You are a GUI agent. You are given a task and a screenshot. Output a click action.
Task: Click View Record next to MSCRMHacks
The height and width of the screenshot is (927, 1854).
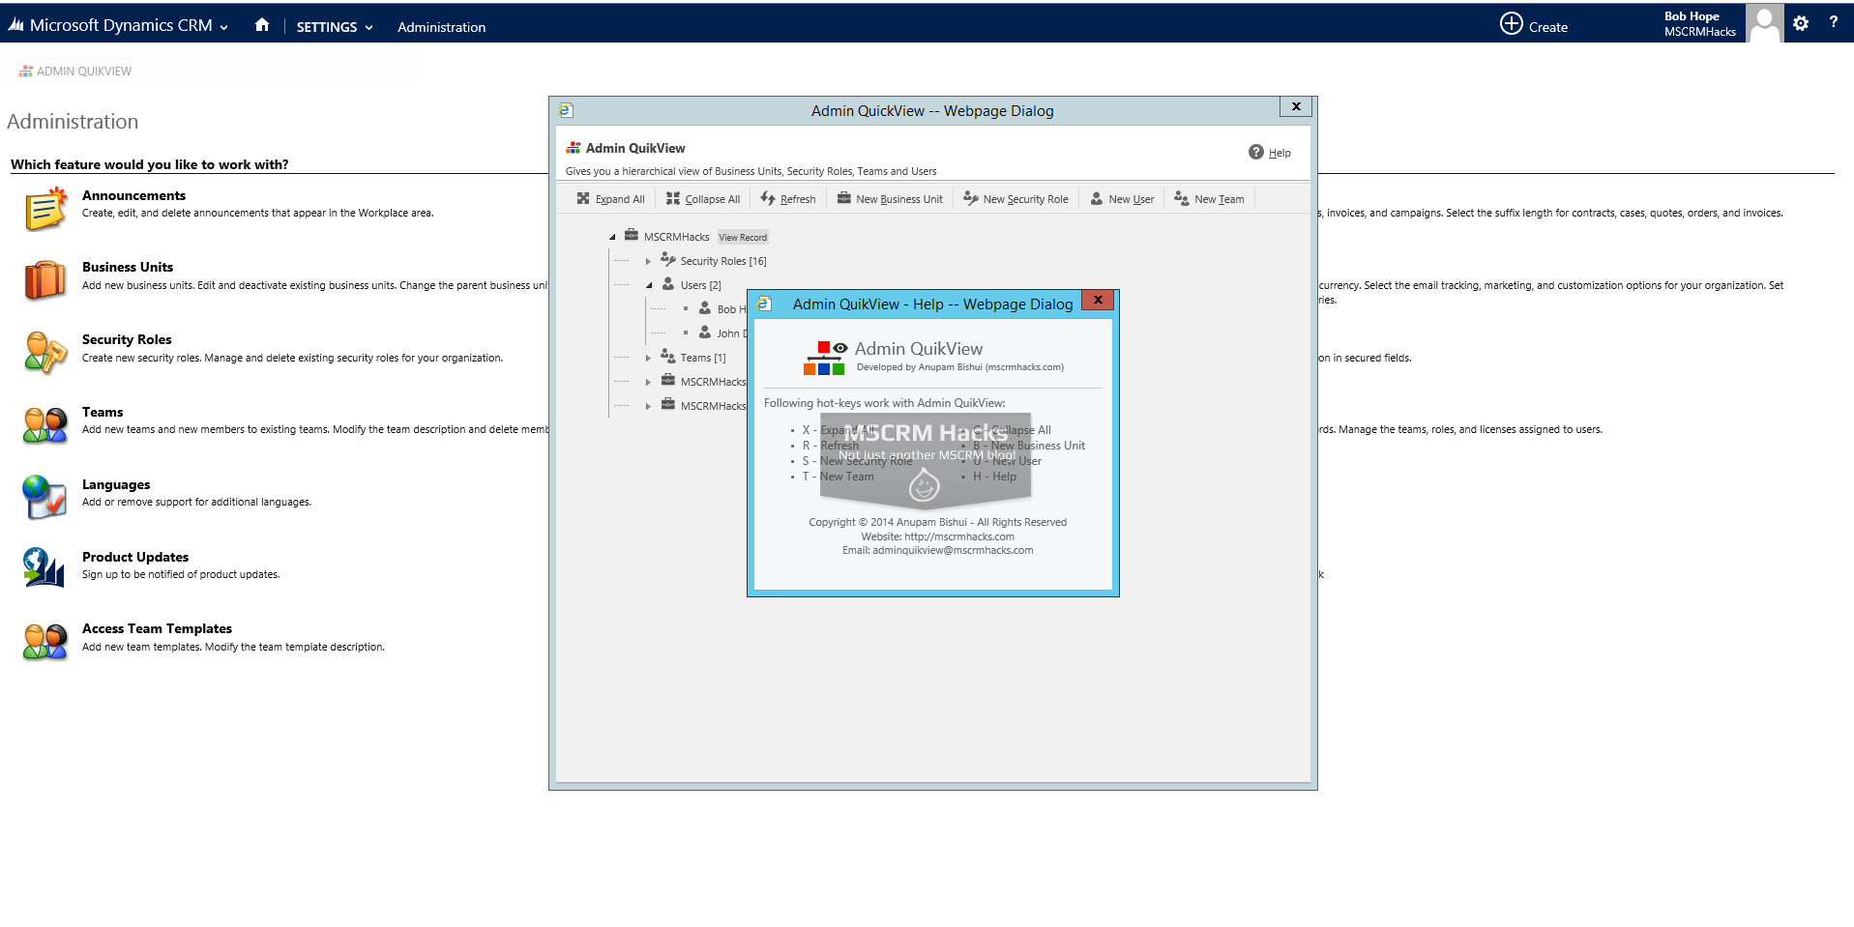(743, 238)
